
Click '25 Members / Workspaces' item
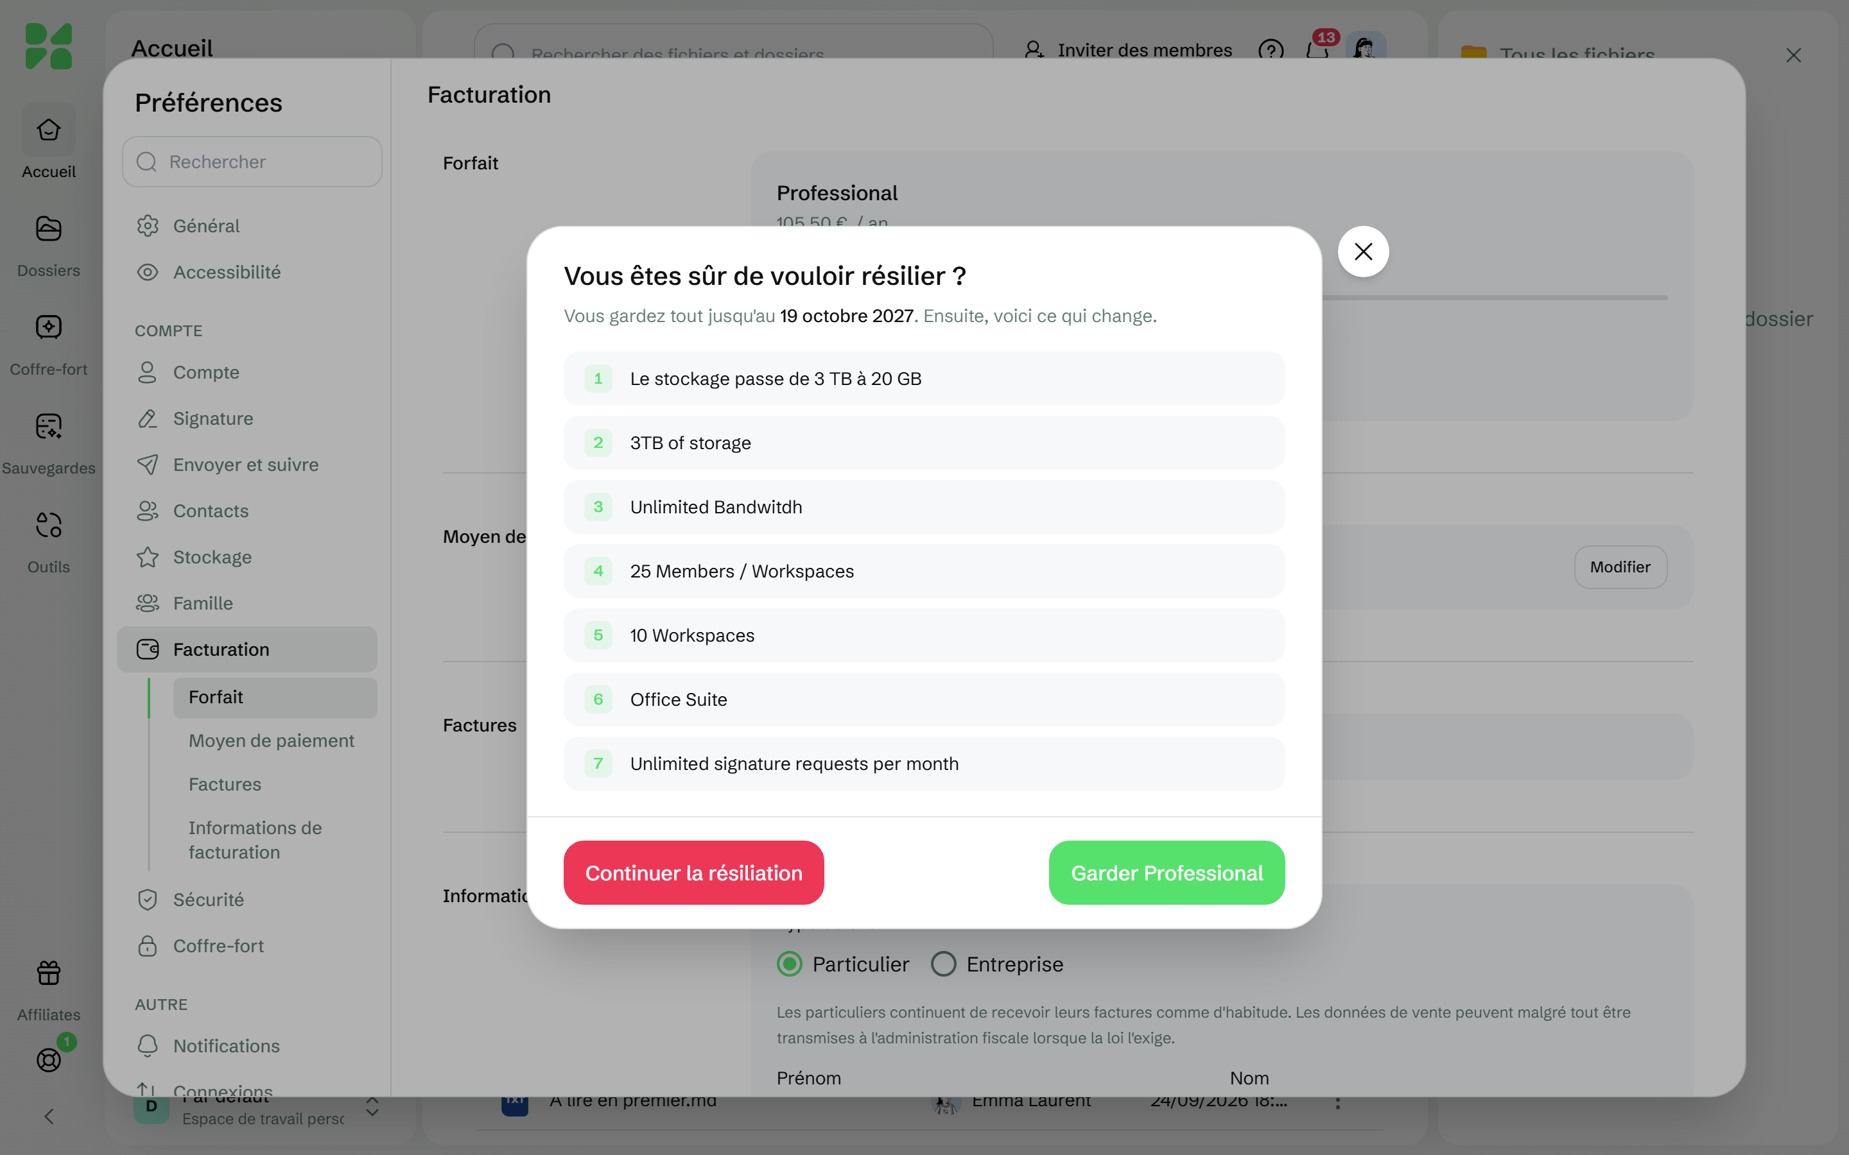coord(924,571)
